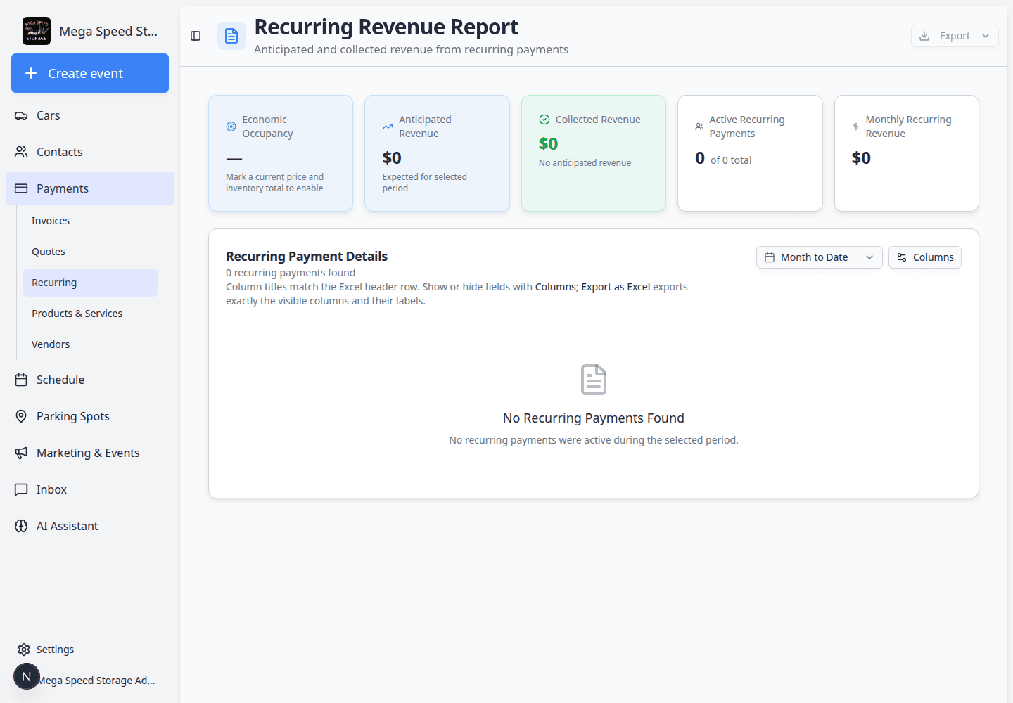Click the user avatar with letter N

(27, 676)
